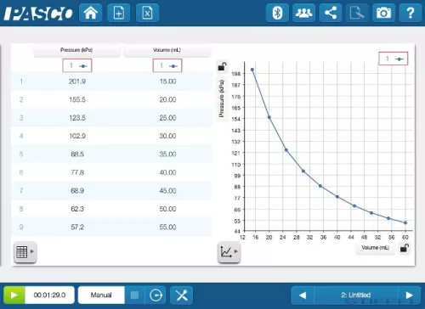The image size is (425, 309).
Task: Take a snapshot with camera icon
Action: [x=383, y=13]
